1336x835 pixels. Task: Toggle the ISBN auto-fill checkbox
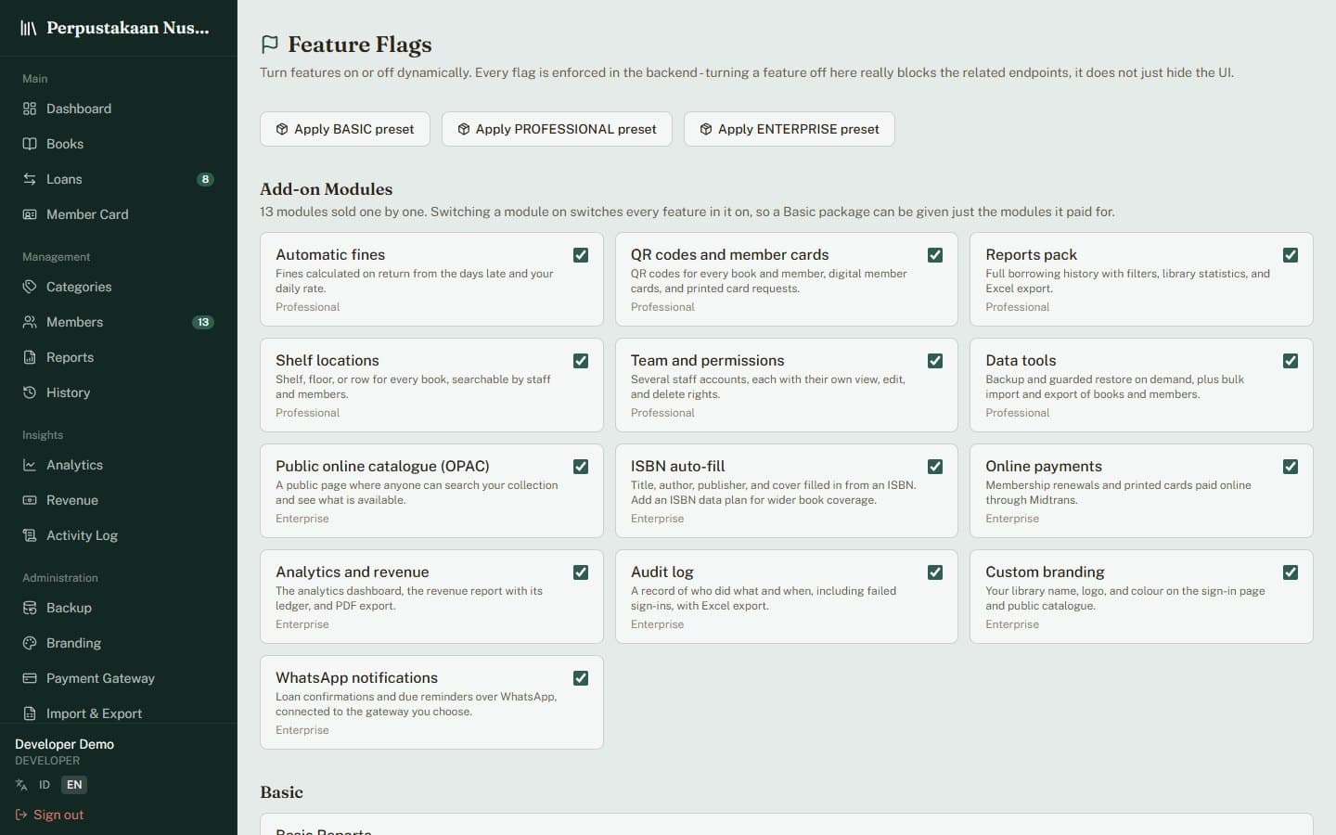(x=935, y=467)
